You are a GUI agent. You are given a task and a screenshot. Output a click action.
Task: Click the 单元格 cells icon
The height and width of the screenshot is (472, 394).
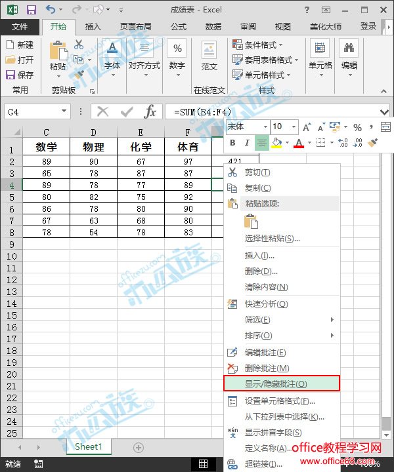[x=320, y=48]
